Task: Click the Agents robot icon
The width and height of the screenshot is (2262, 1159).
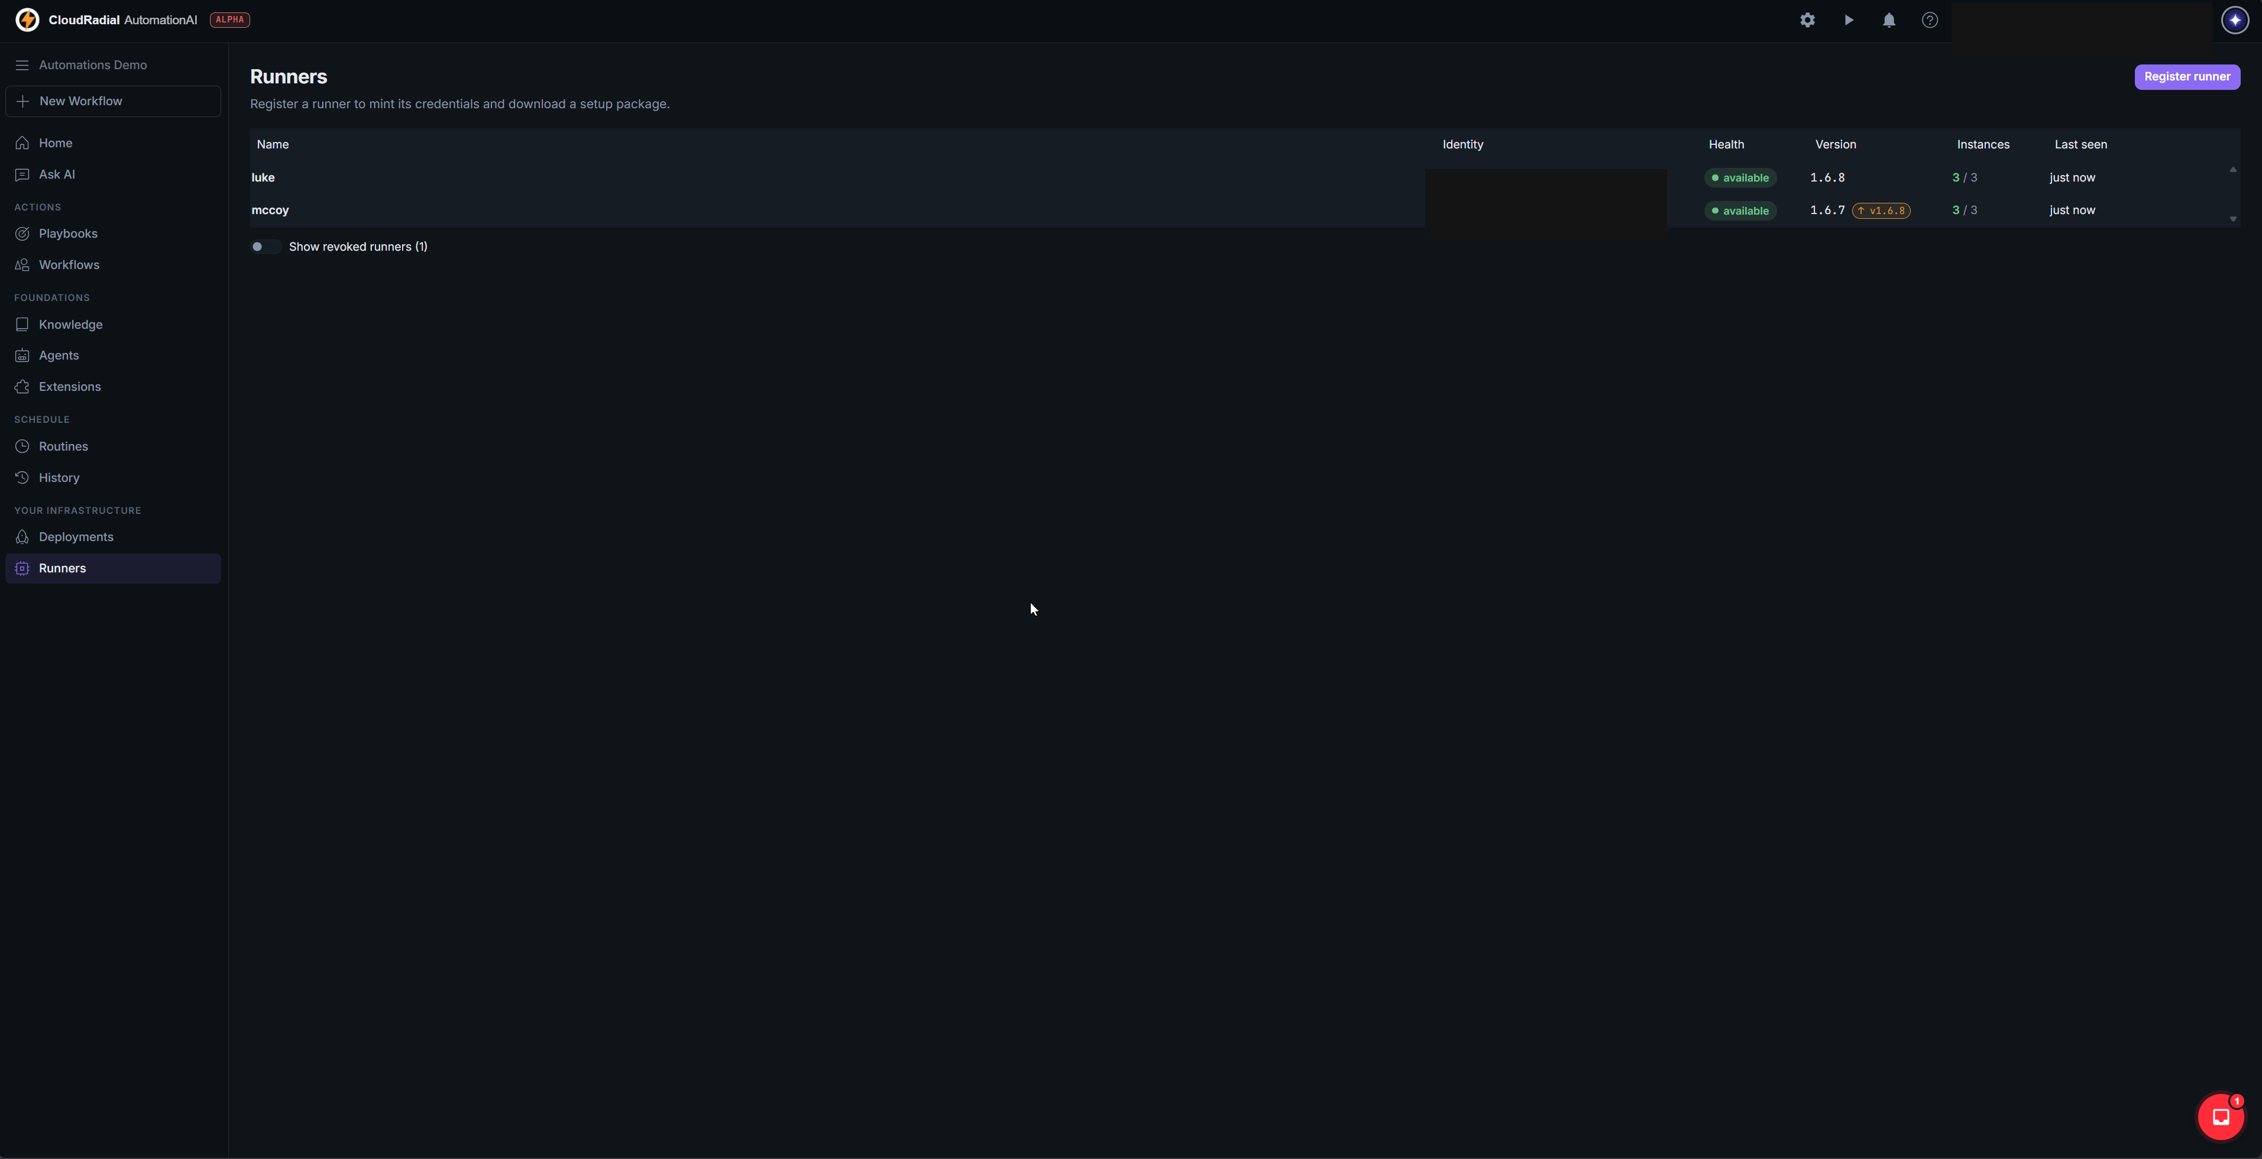Action: pyautogui.click(x=22, y=355)
